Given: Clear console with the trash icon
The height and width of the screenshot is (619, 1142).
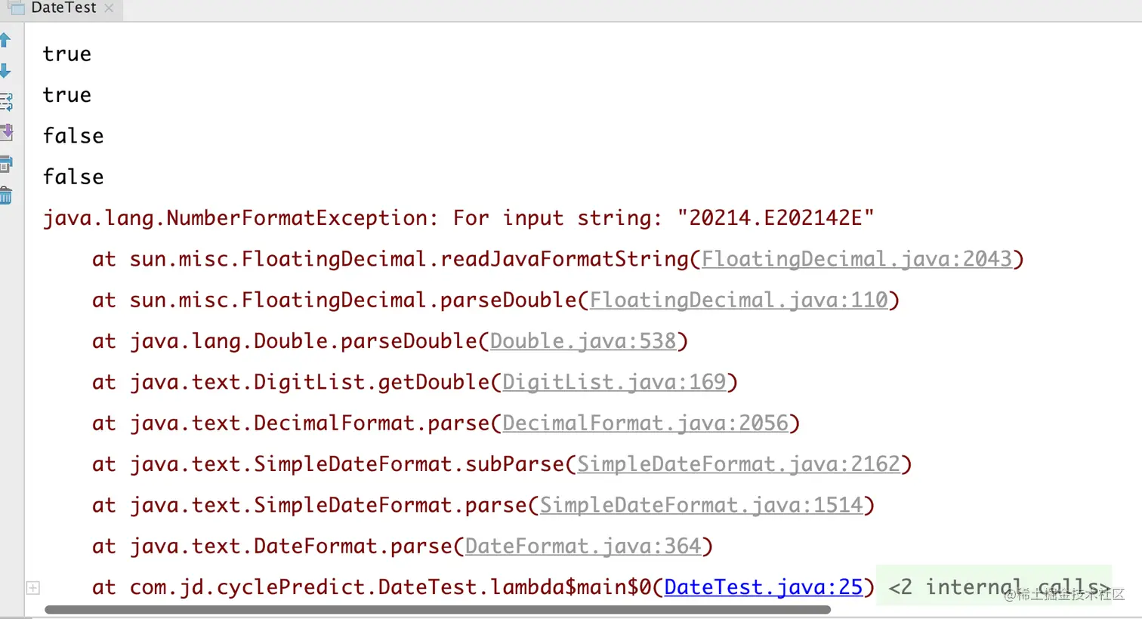Looking at the screenshot, I should 6,196.
